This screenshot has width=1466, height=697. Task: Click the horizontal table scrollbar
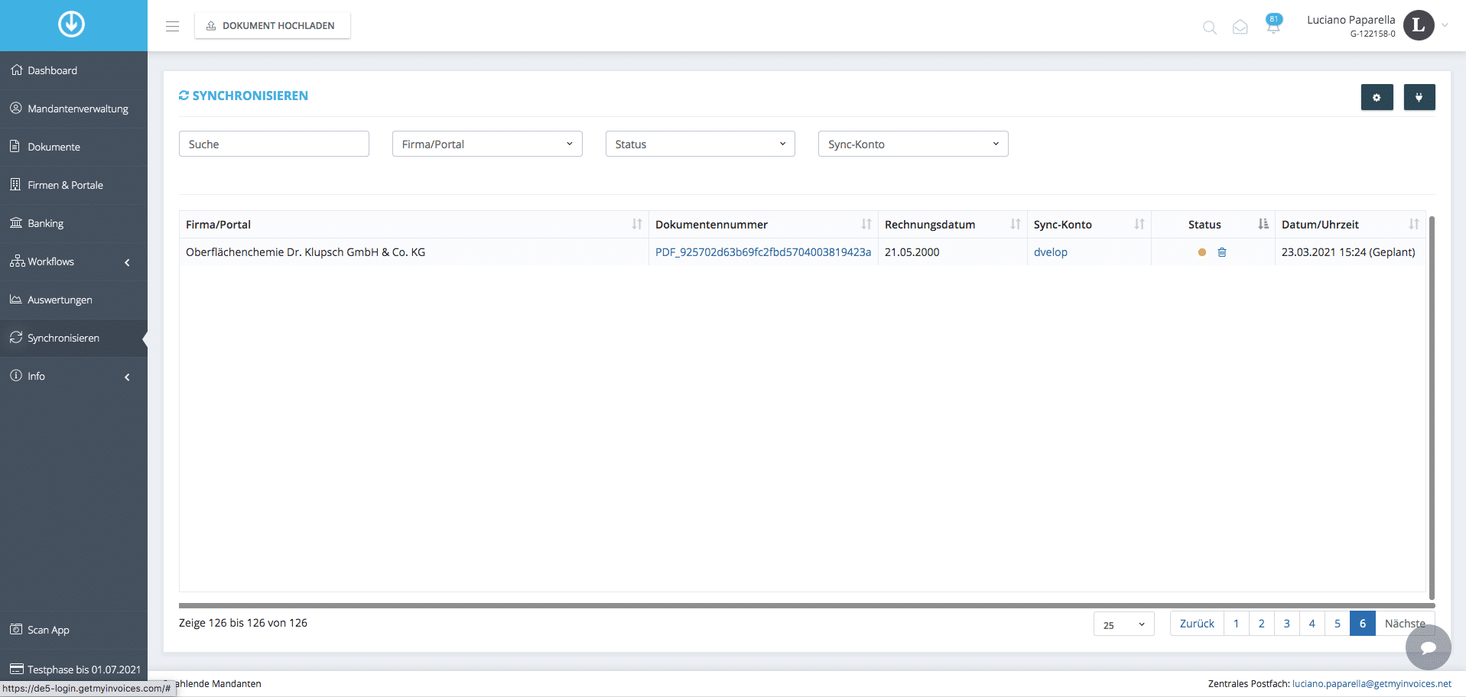point(807,605)
